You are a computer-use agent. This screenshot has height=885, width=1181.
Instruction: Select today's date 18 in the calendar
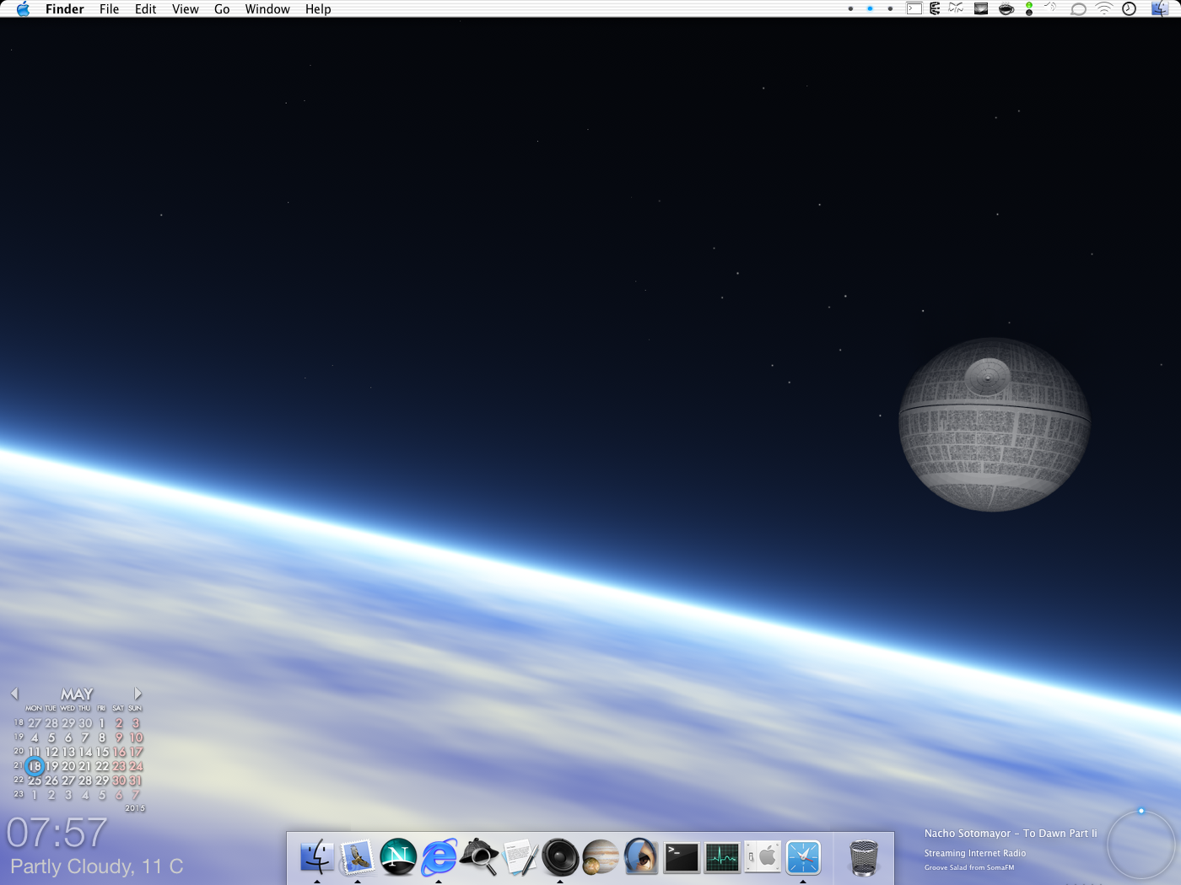[x=35, y=766]
